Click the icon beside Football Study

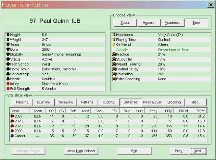point(114,69)
